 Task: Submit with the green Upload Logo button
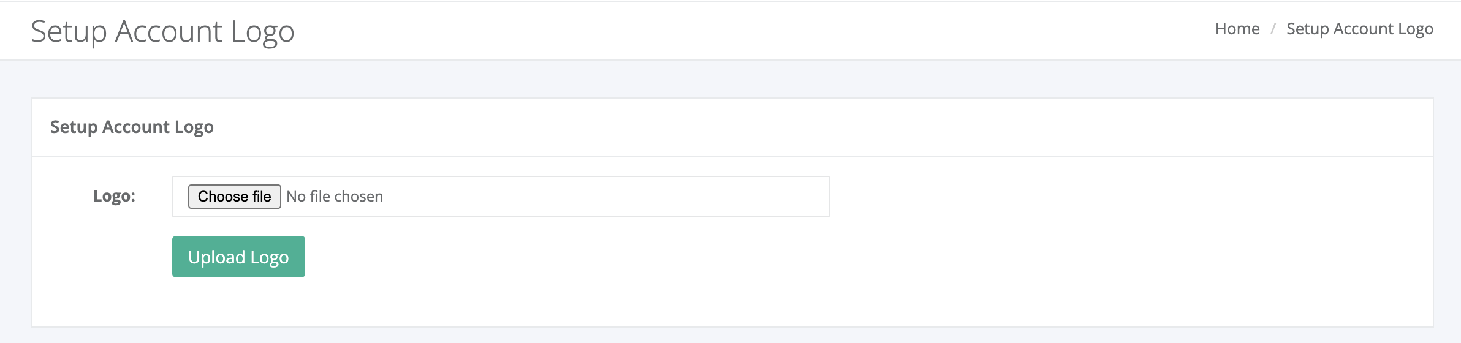tap(238, 257)
